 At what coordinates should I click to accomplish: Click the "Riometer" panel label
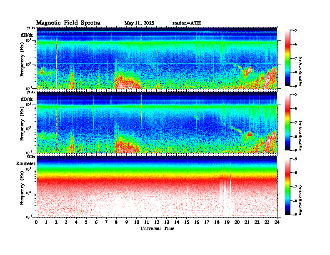coord(26,163)
